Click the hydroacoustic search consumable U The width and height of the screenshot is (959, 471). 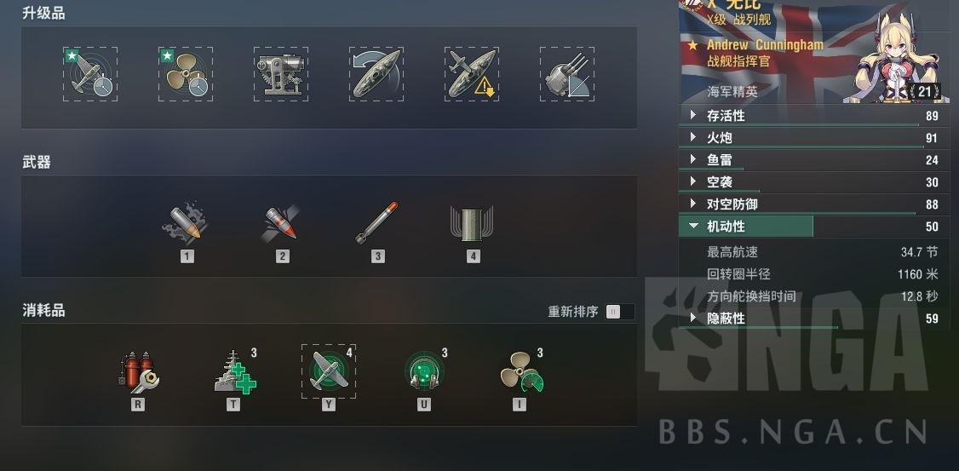click(424, 372)
